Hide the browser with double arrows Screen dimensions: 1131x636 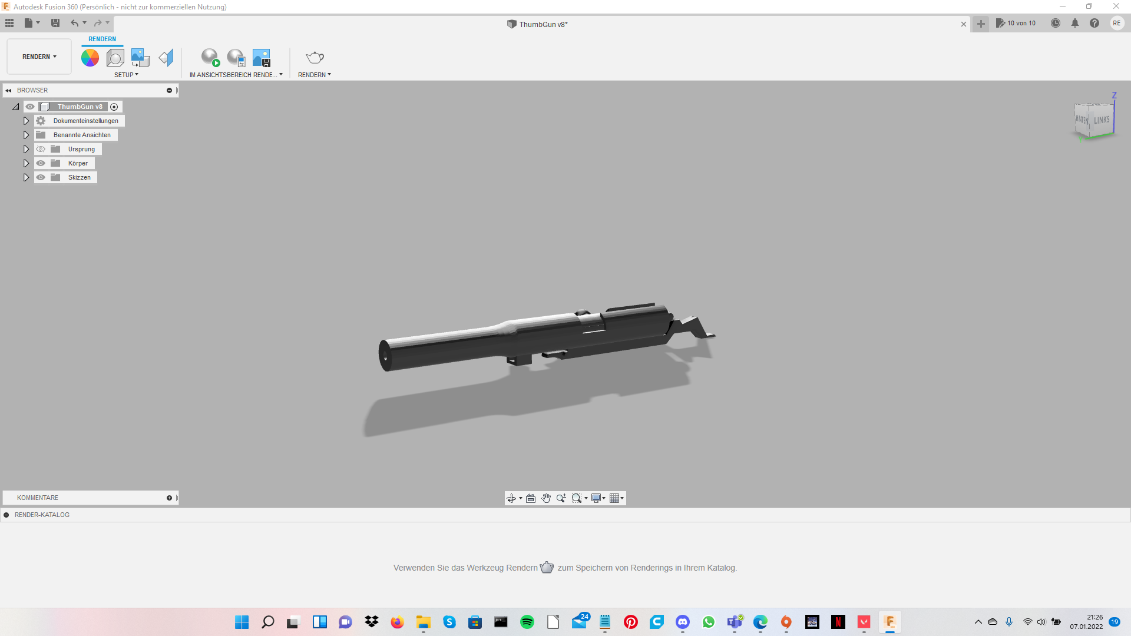coord(9,90)
